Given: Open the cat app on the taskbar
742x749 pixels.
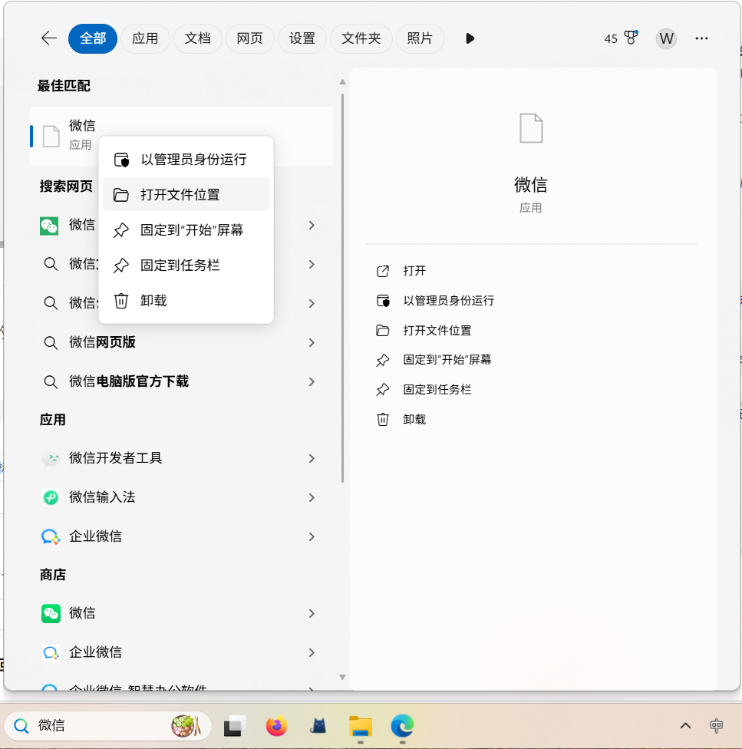Looking at the screenshot, I should (x=318, y=727).
